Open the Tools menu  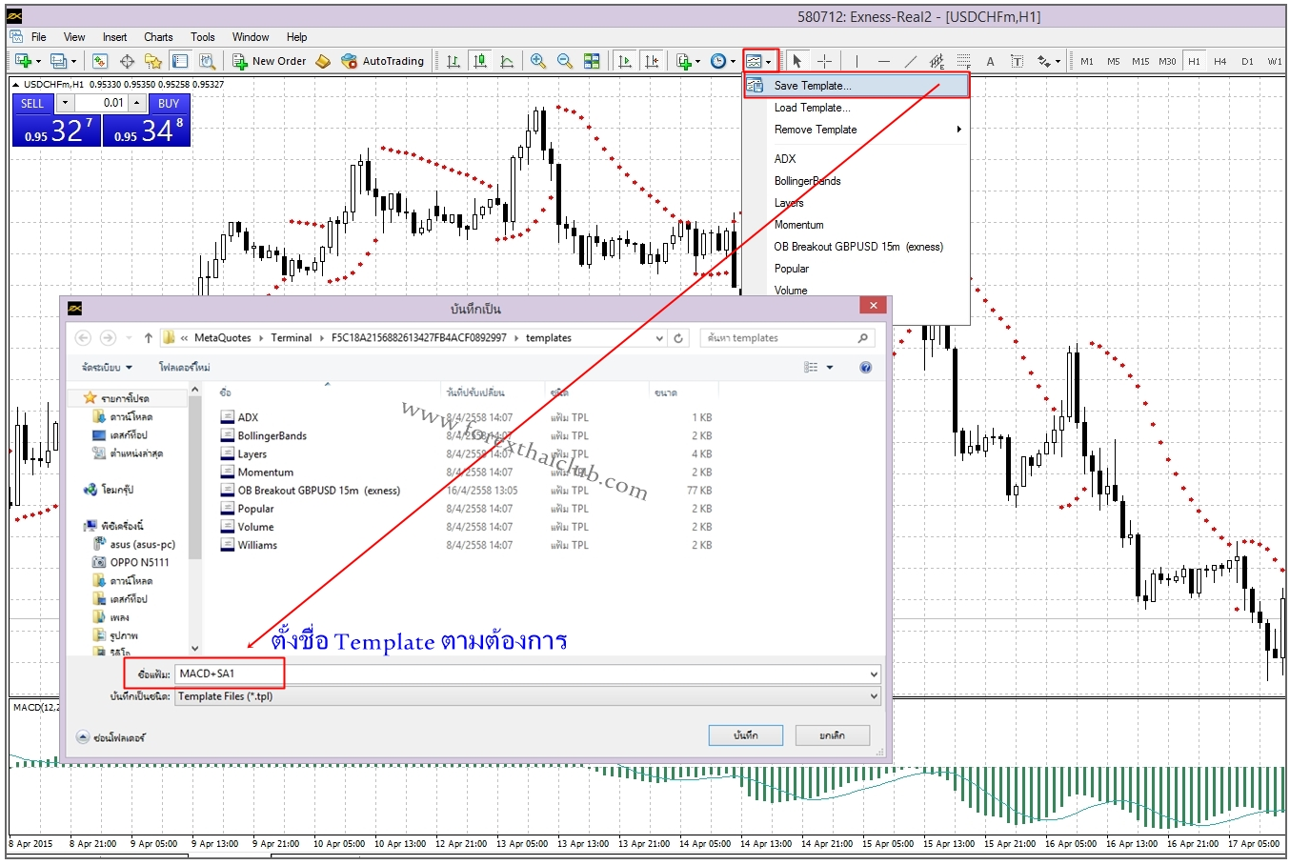coord(203,37)
